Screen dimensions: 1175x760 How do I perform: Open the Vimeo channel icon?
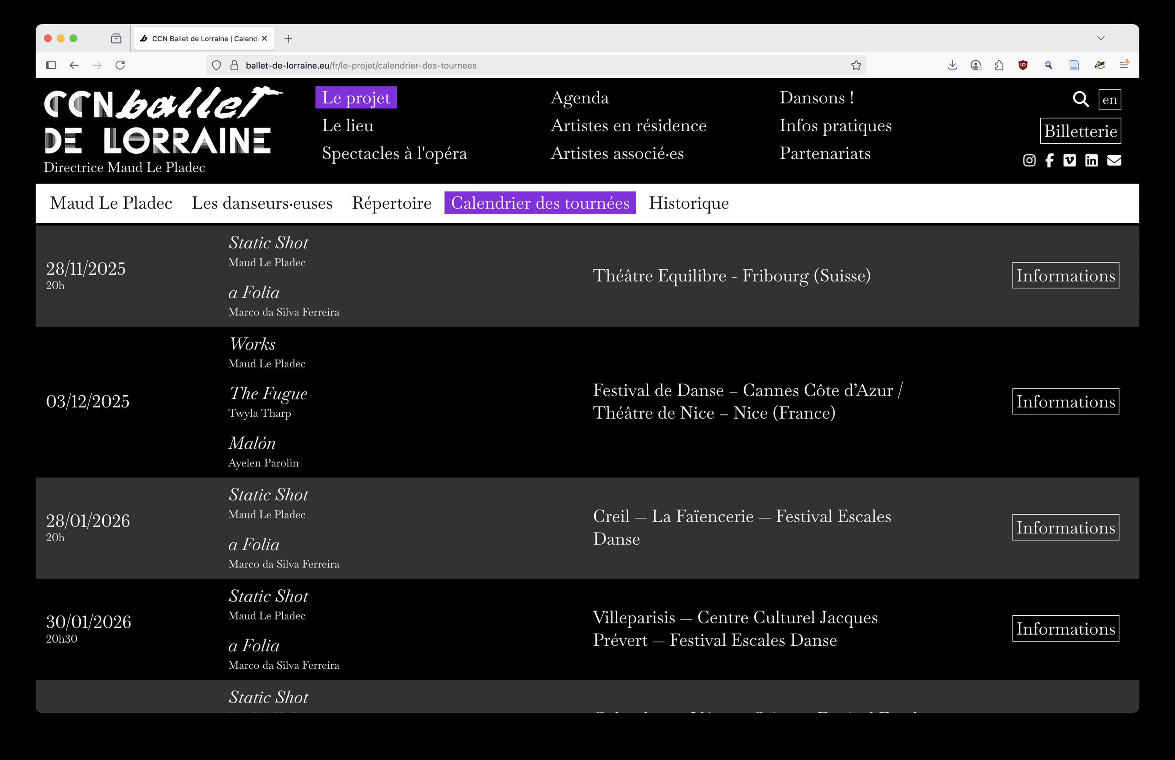tap(1069, 160)
